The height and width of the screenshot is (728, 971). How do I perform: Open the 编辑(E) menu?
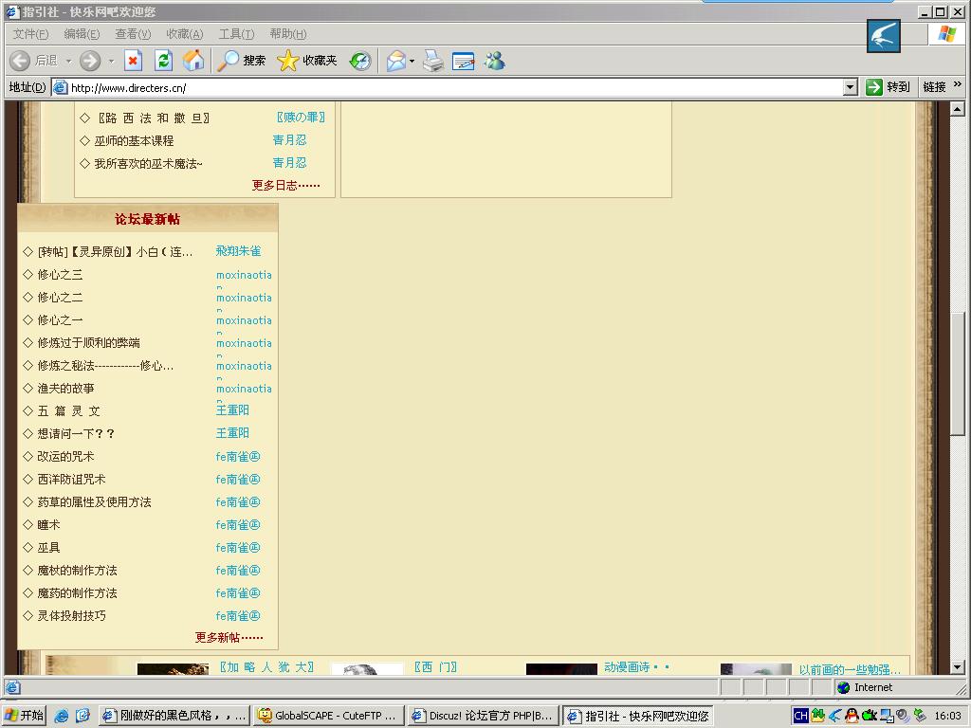tap(82, 34)
